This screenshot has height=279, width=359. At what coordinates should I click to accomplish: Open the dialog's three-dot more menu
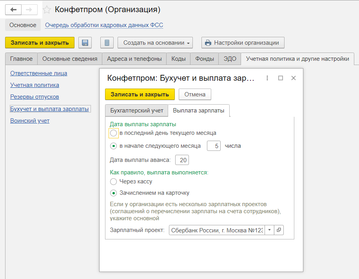point(267,78)
